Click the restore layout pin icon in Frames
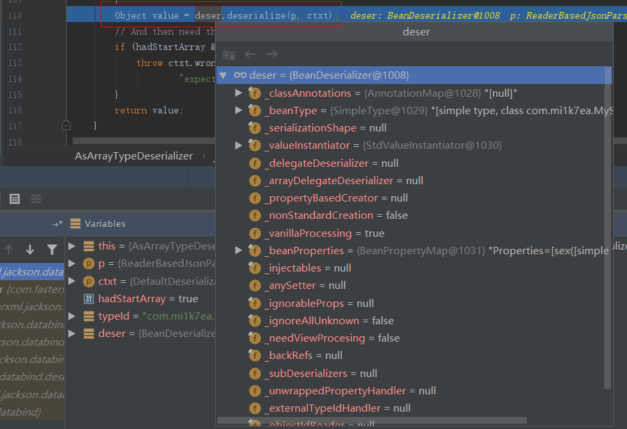The width and height of the screenshot is (627, 429). (x=57, y=224)
